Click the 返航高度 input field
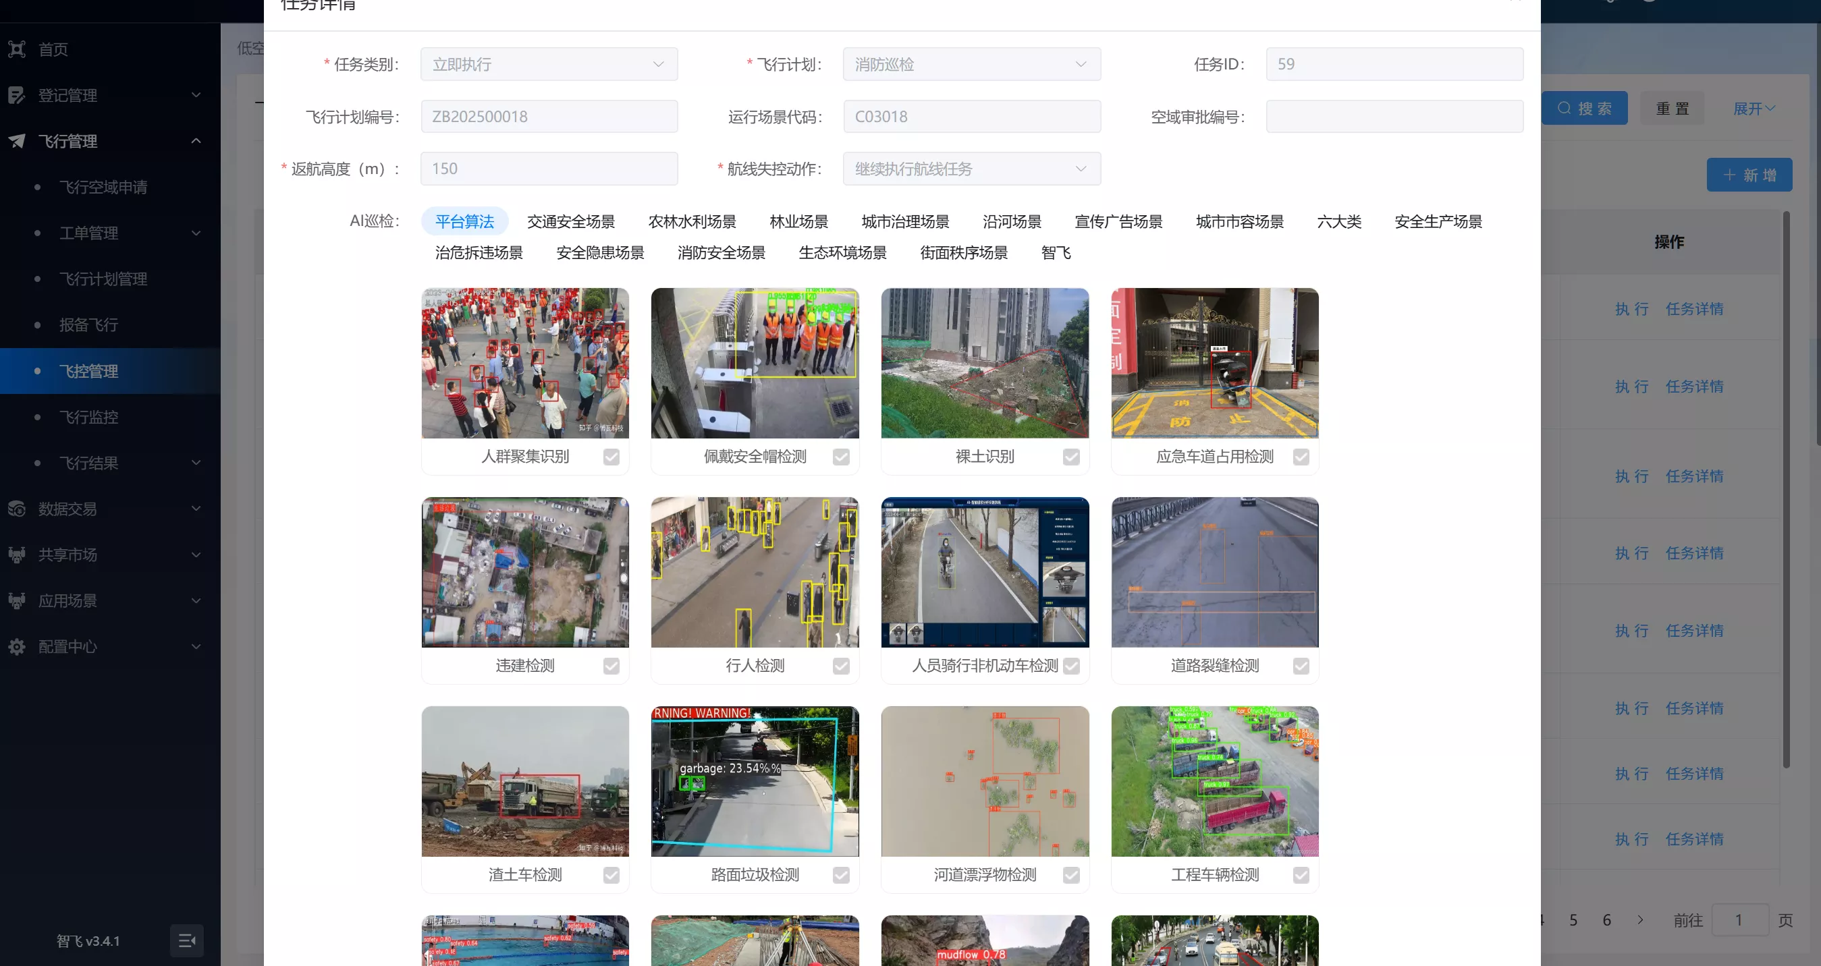This screenshot has height=966, width=1821. click(x=549, y=169)
